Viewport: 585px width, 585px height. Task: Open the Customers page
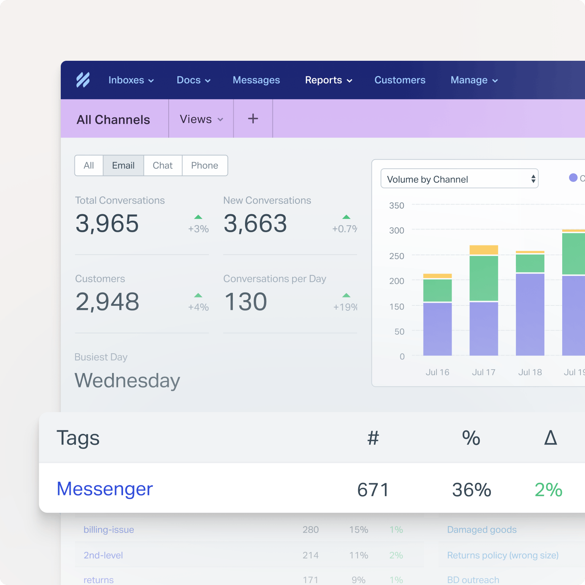click(400, 80)
